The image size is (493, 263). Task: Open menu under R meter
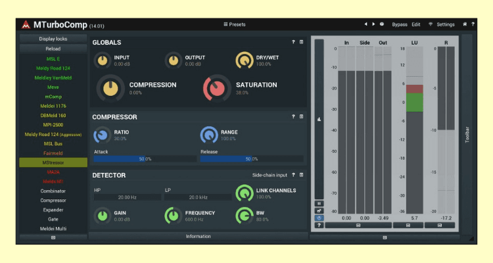440,226
